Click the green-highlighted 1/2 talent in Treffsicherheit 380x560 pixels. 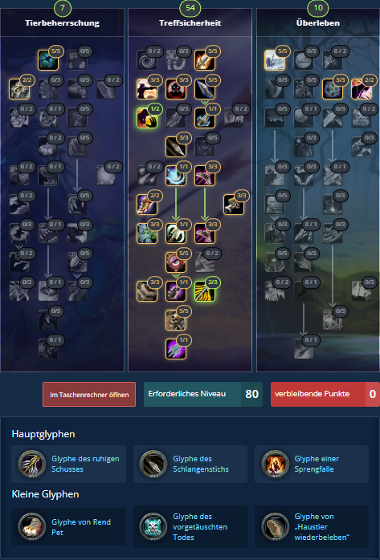[147, 118]
